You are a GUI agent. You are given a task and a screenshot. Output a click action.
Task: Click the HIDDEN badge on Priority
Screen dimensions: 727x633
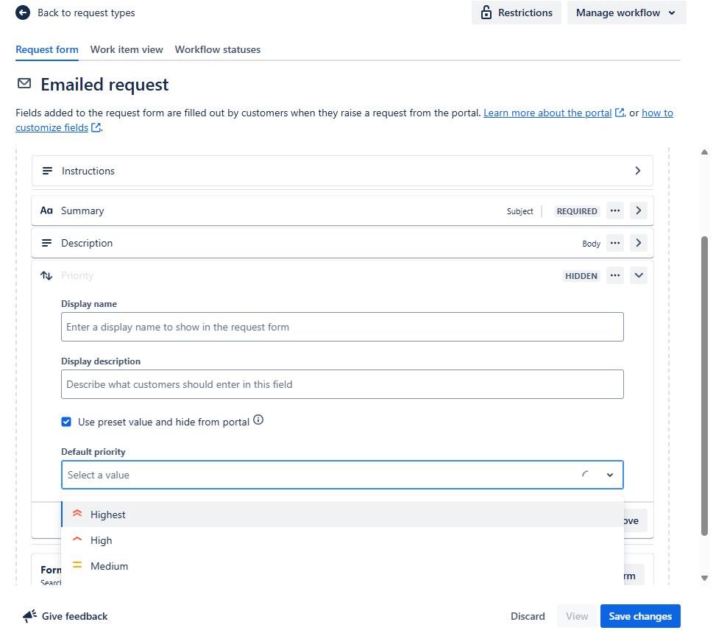pos(581,276)
